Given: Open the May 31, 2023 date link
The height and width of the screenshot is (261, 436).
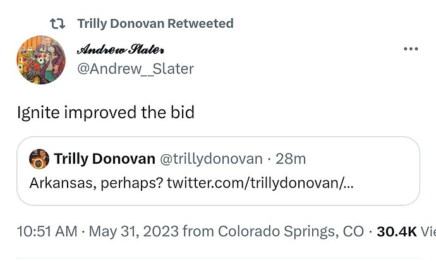Looking at the screenshot, I should pos(134,232).
